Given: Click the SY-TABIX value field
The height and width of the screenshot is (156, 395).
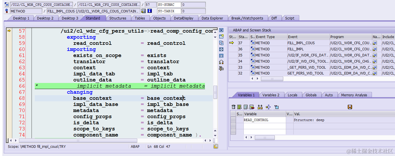Looking at the screenshot, I should (x=194, y=11).
